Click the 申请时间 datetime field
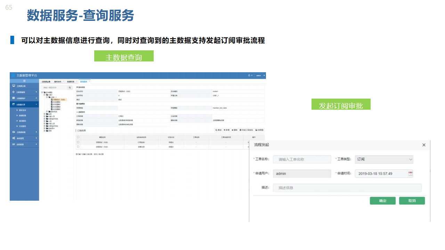The image size is (445, 250). point(384,174)
